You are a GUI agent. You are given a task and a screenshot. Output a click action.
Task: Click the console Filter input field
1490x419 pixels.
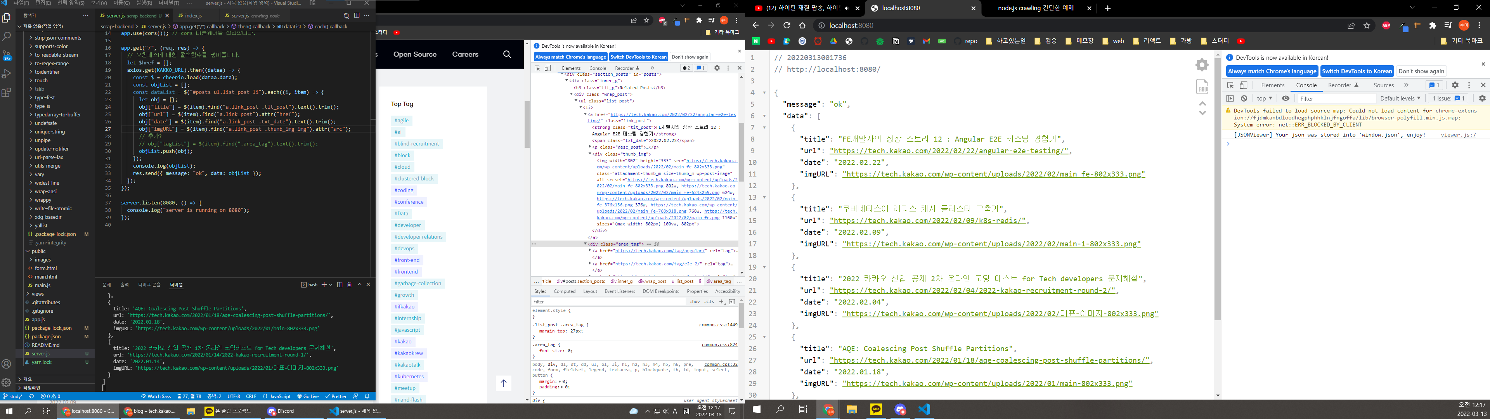pyautogui.click(x=1331, y=99)
